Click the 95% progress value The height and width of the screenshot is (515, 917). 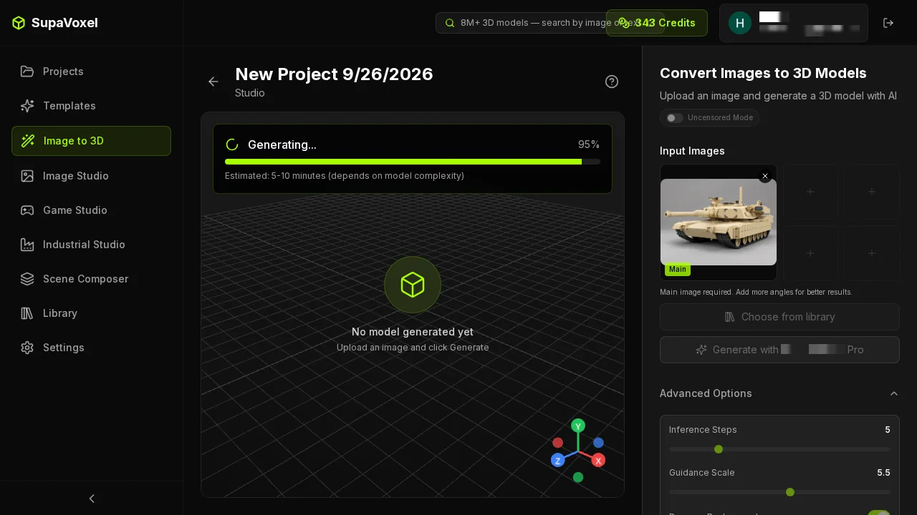pos(589,144)
